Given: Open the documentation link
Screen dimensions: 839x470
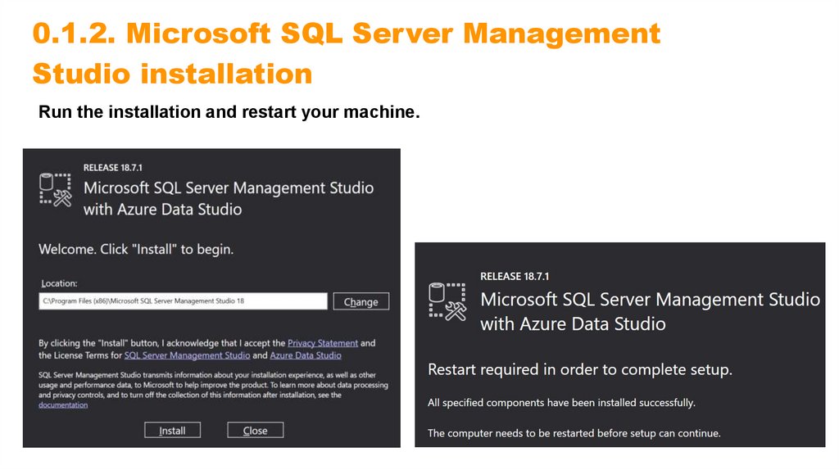Looking at the screenshot, I should 63,404.
